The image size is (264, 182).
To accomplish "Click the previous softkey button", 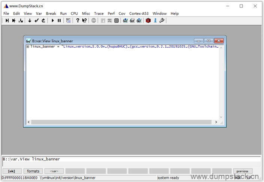I will click(243, 171).
